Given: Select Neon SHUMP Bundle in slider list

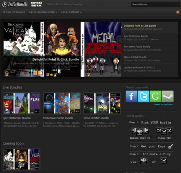Looking at the screenshot, I should (135, 57).
